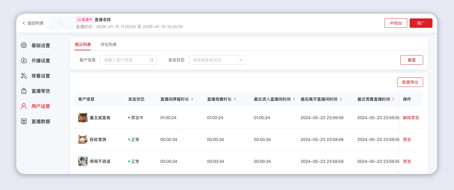Click the 客户信息 input field
The height and width of the screenshot is (190, 454).
[x=125, y=60]
